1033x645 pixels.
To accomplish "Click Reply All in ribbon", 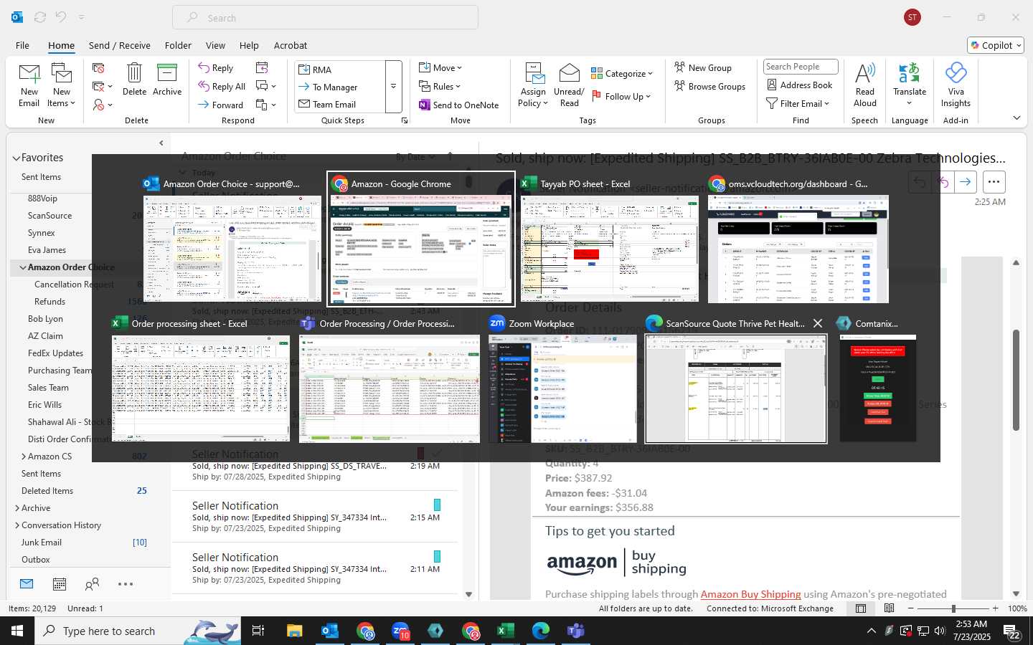I will tap(222, 86).
